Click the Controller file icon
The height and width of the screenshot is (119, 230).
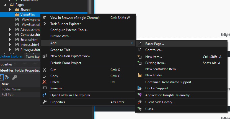click(140, 50)
